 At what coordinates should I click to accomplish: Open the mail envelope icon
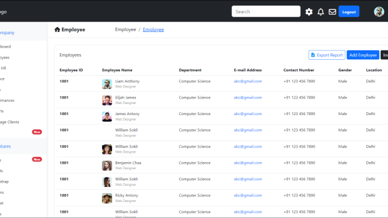click(x=333, y=12)
